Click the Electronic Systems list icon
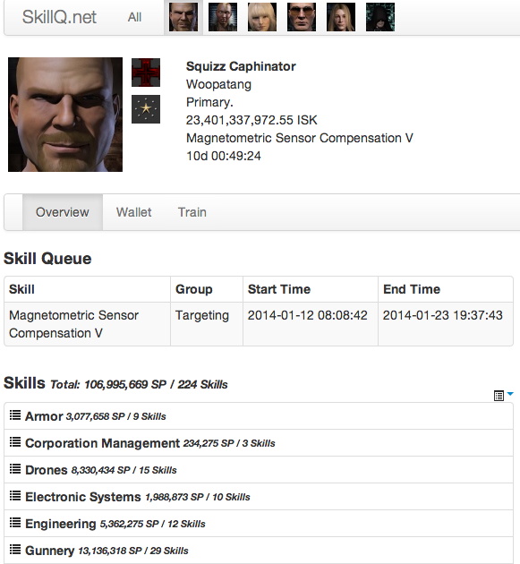Screen dimensions: 520x564 pyautogui.click(x=15, y=496)
